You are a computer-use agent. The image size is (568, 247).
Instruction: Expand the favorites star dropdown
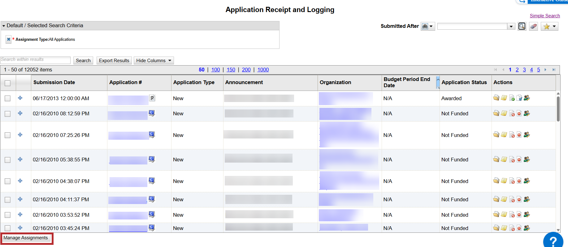tap(554, 26)
